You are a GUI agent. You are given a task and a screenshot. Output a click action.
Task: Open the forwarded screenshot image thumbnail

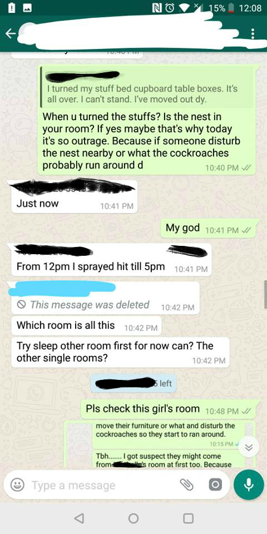(160, 444)
